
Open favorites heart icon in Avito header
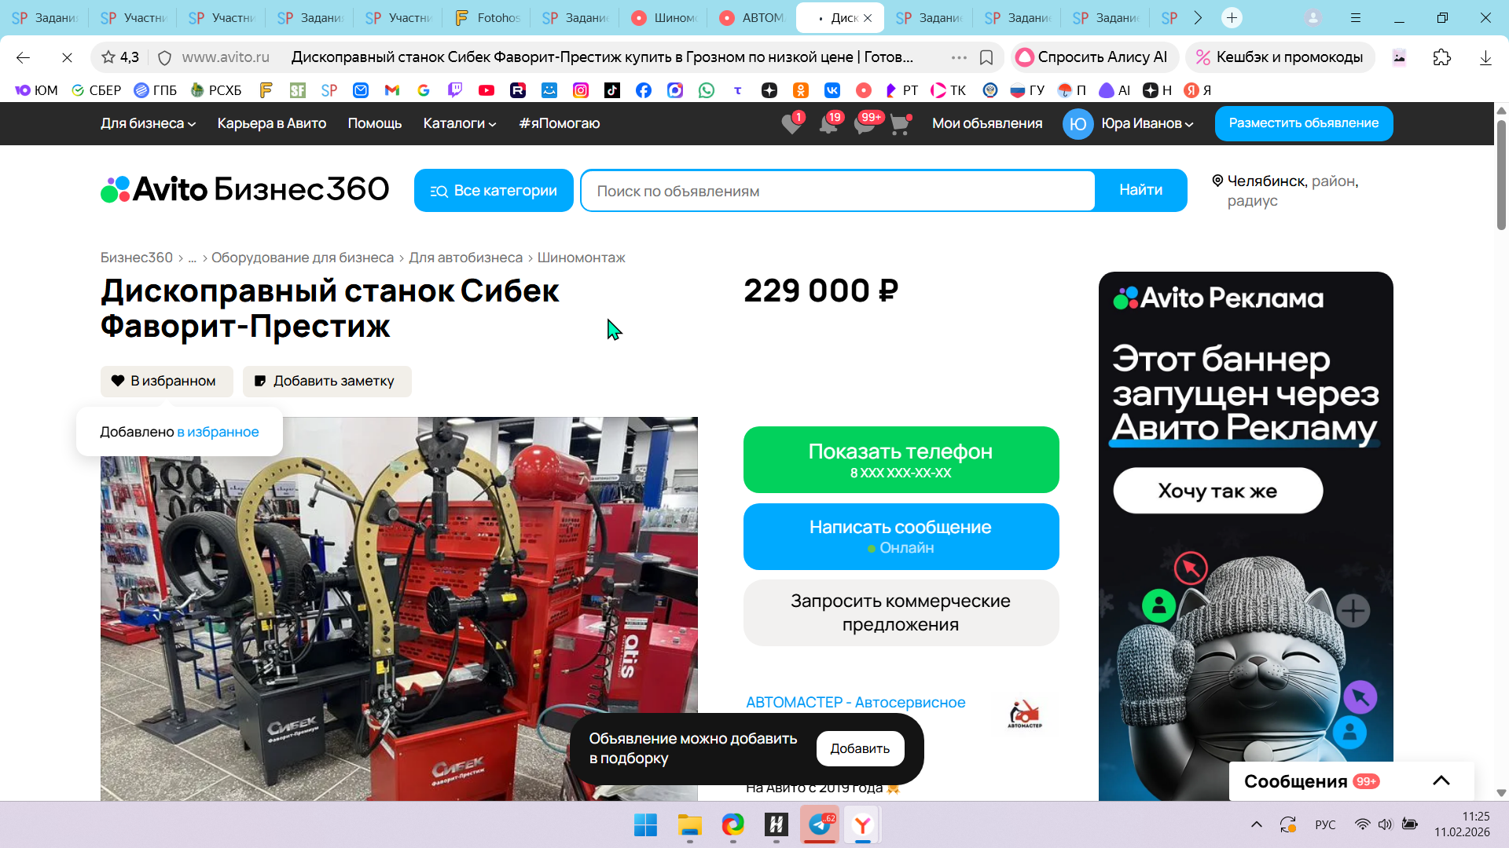tap(791, 124)
